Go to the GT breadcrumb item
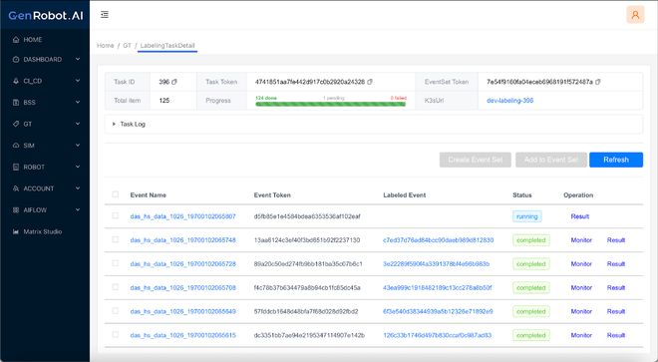658x362 pixels. click(127, 45)
